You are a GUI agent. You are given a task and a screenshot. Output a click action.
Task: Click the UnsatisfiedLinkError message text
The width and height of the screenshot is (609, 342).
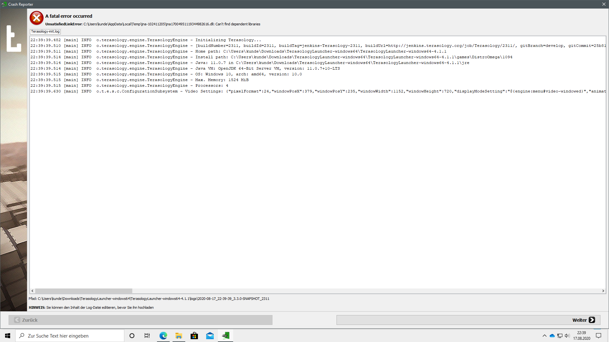(153, 24)
